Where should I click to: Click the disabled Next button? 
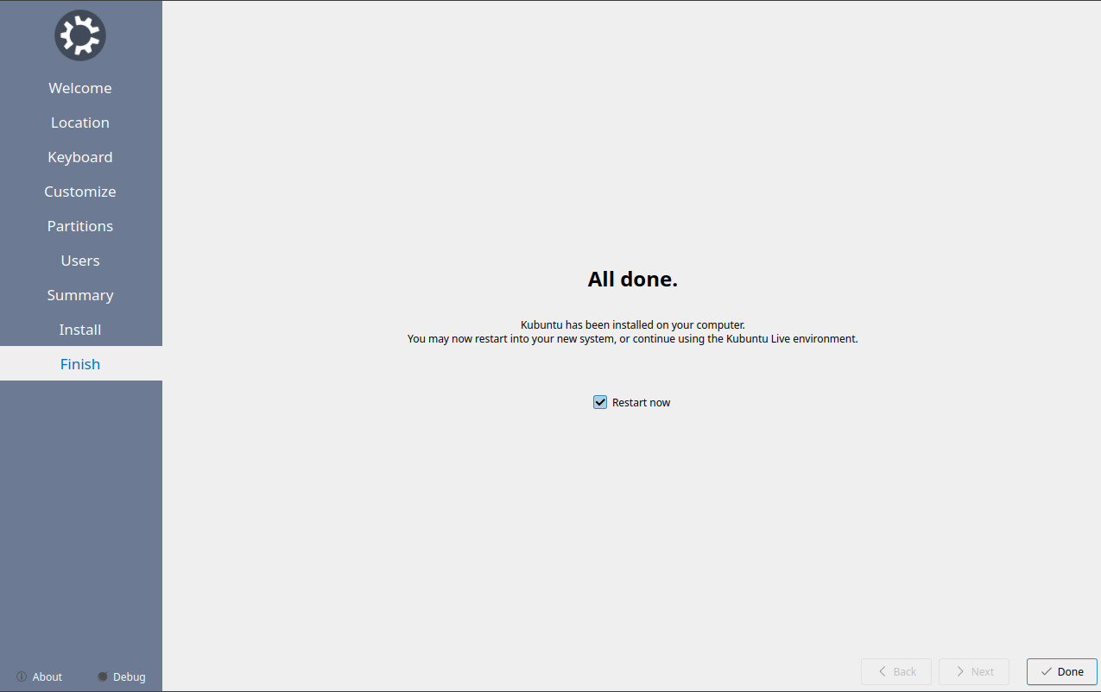tap(974, 671)
